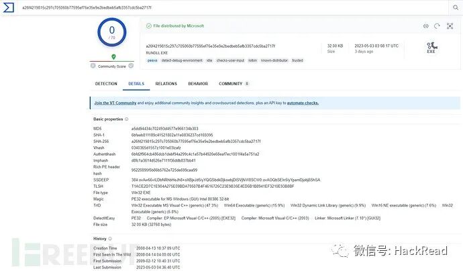This screenshot has height=271, width=463.
Task: Click the green distributed-by-Microsoft check icon
Action: [149, 26]
